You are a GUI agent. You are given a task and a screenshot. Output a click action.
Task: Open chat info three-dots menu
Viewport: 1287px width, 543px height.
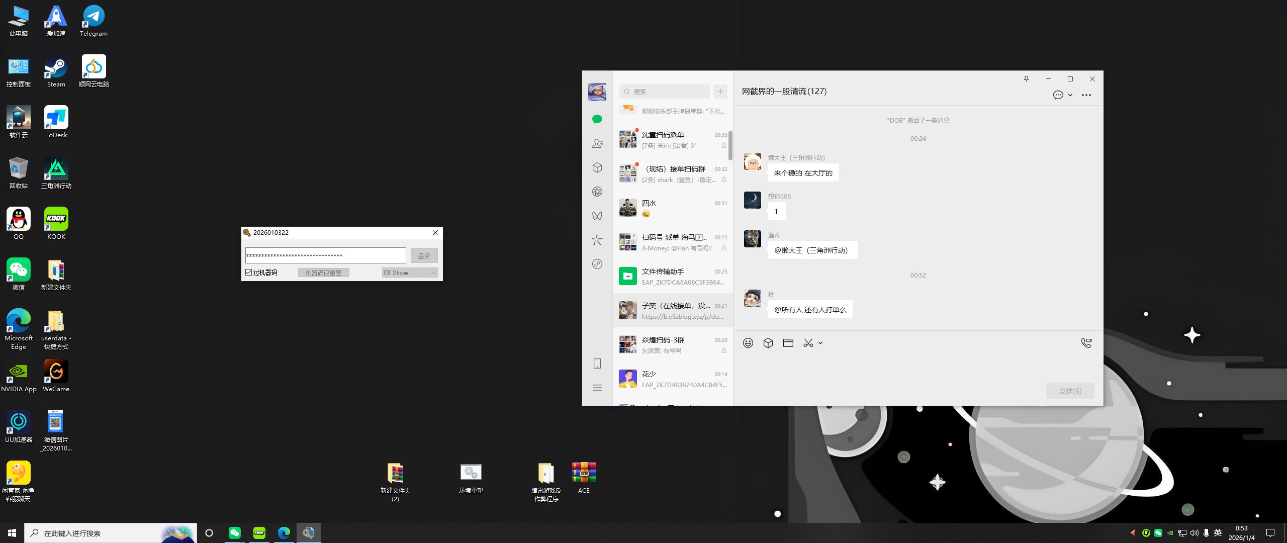(x=1086, y=95)
